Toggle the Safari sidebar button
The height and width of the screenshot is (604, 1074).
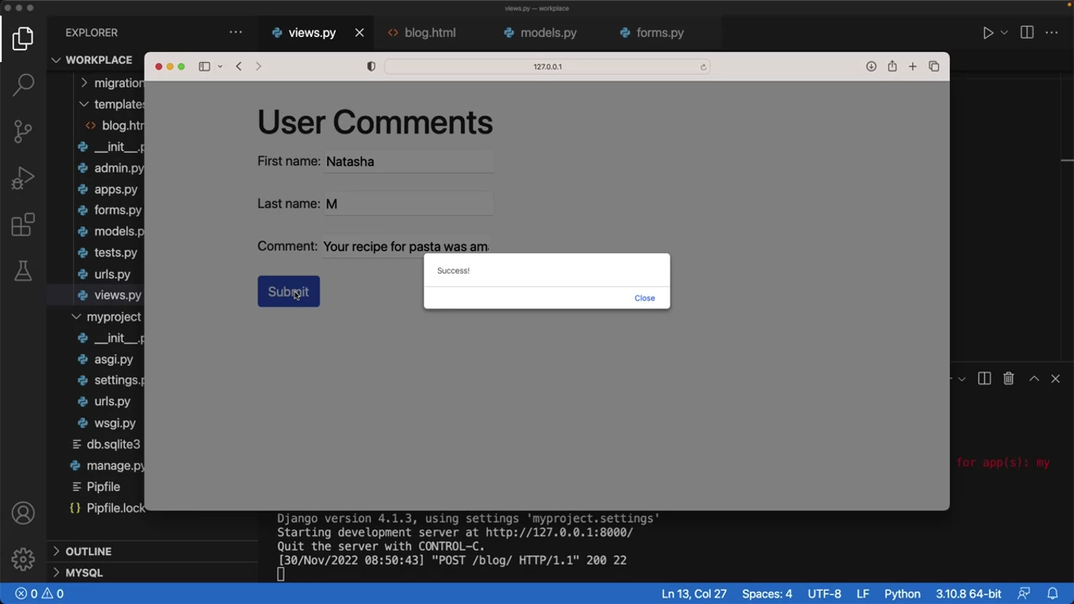click(x=204, y=67)
